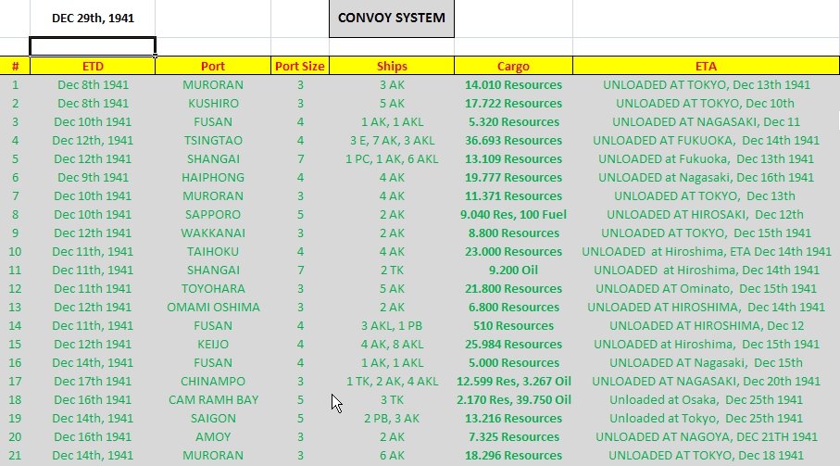Image resolution: width=840 pixels, height=466 pixels.
Task: Click the ETA column header
Action: [x=706, y=66]
